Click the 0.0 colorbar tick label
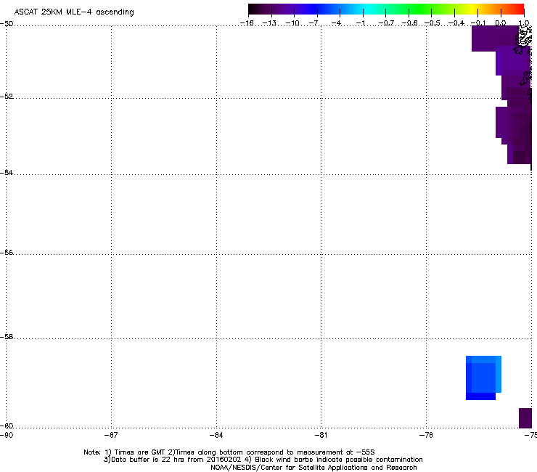 (x=501, y=23)
